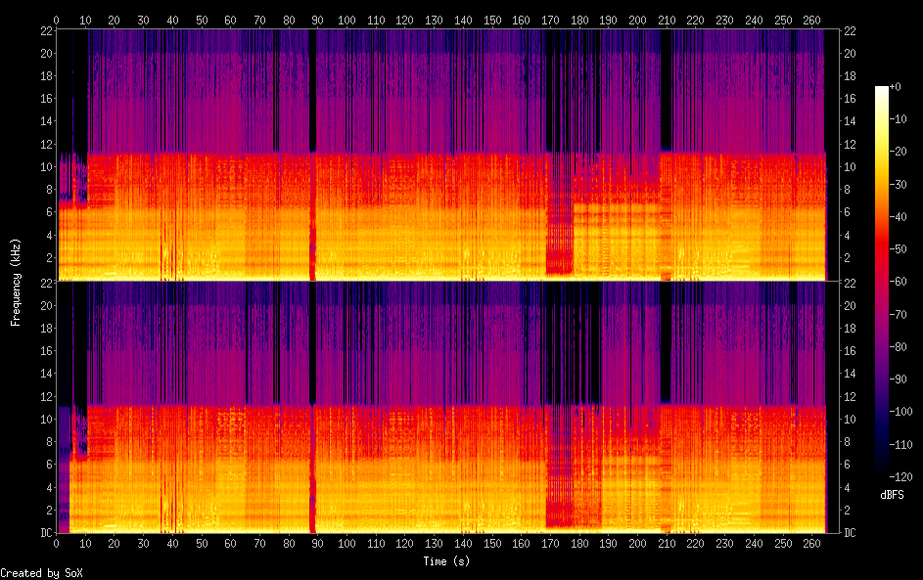This screenshot has width=923, height=580.
Task: Click the "0" tick on the bottom time axis
Action: tap(57, 543)
